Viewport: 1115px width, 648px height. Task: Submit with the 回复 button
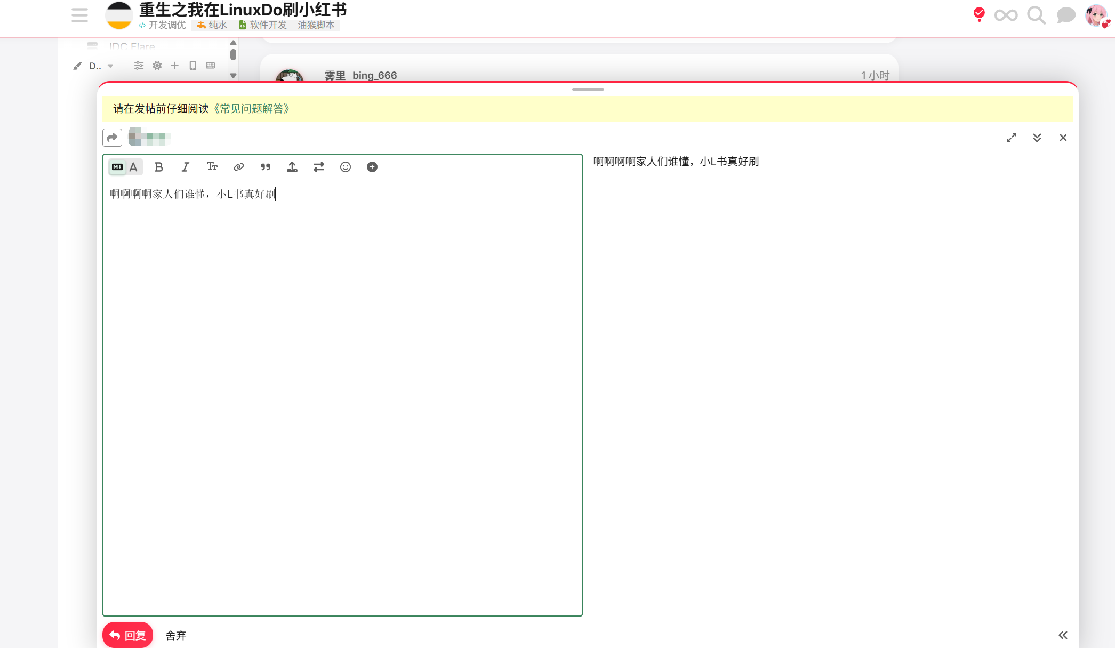(127, 635)
